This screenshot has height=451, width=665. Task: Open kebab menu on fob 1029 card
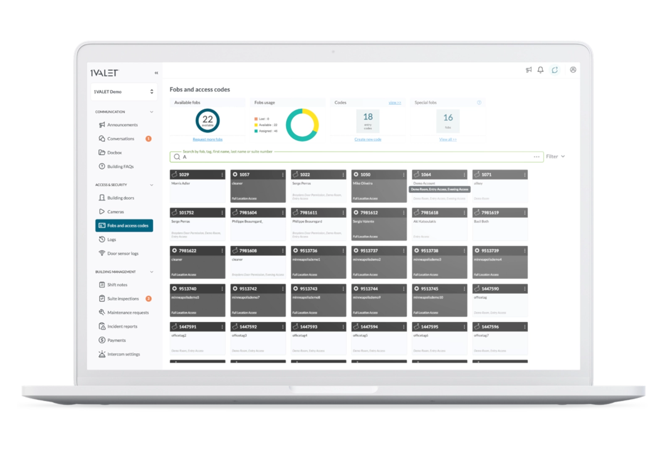222,175
